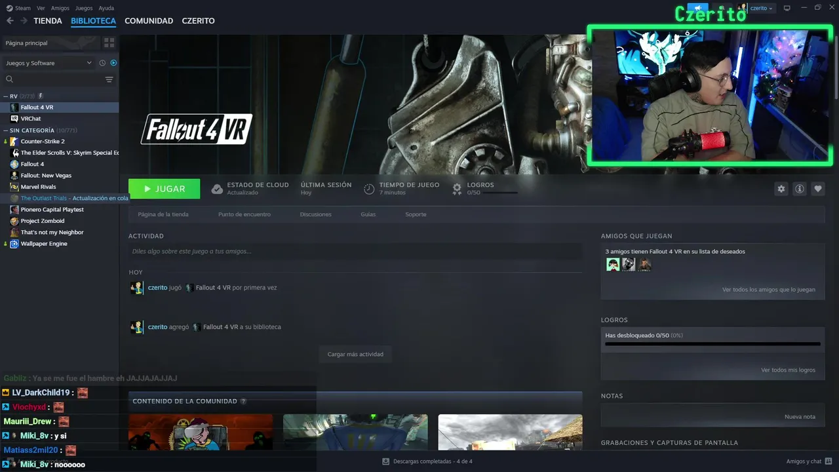Open the Juegos menu
This screenshot has width=839, height=472.
pos(84,8)
